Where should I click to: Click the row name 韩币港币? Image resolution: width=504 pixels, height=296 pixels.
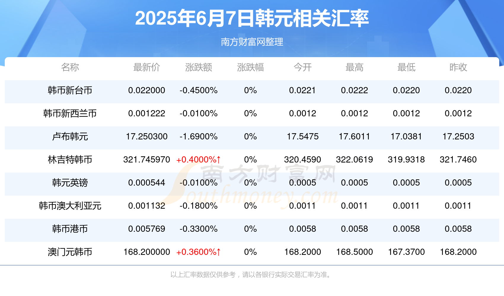pos(70,229)
